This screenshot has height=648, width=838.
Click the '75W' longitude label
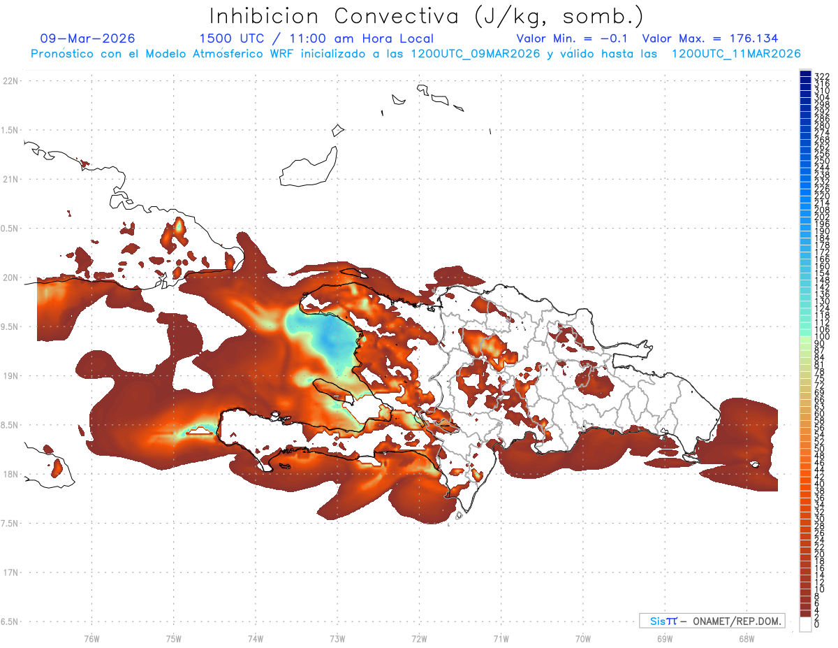point(174,638)
